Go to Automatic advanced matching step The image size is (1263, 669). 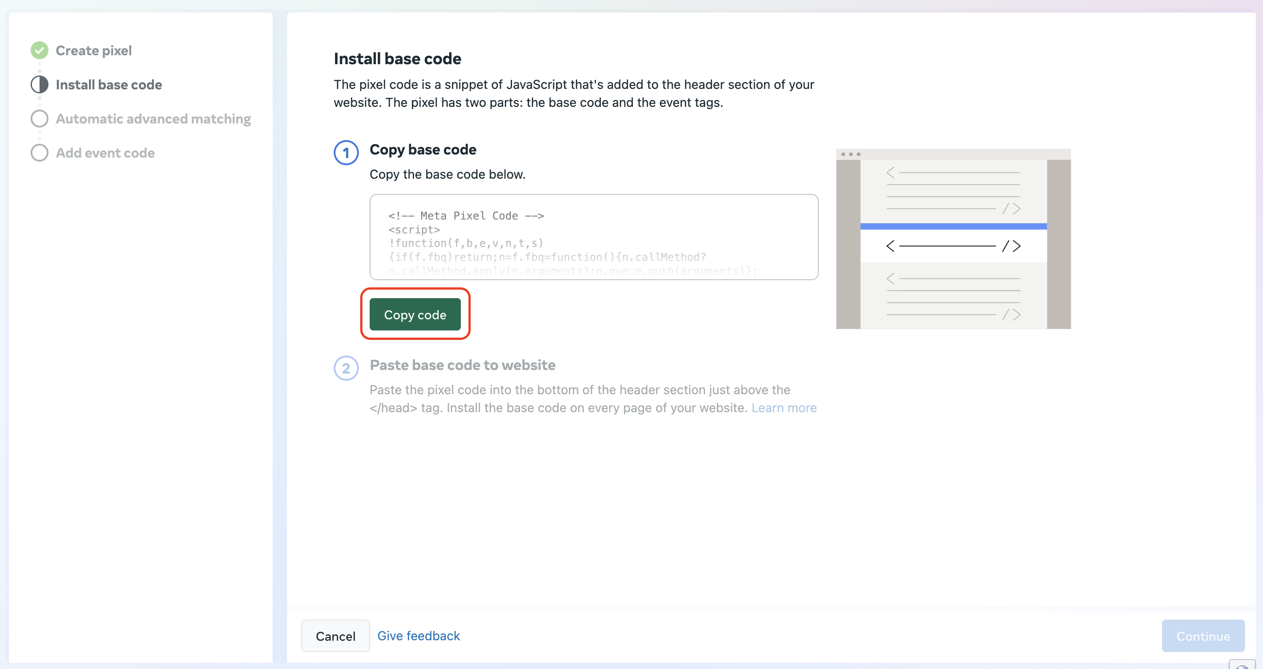coord(153,119)
